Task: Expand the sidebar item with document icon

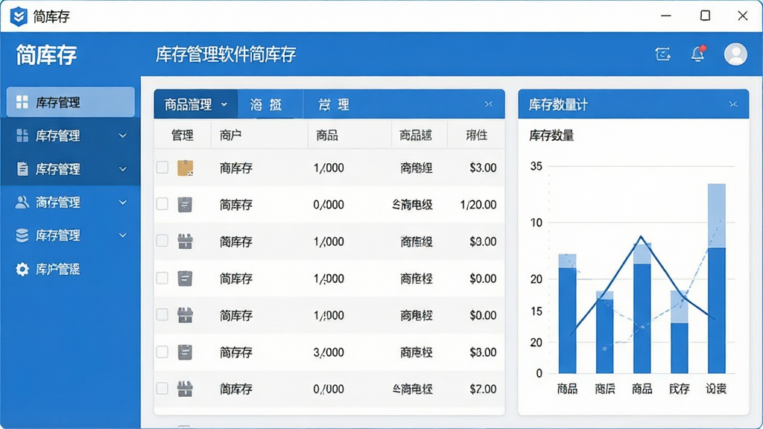Action: [123, 169]
